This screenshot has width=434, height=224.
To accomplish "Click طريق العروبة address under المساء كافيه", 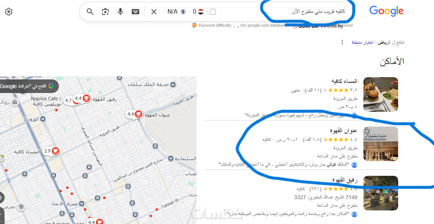I will click(x=345, y=98).
